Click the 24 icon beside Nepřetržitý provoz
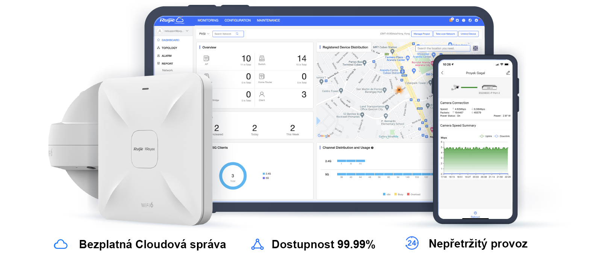Viewport: 592px width, 261px height. [412, 243]
